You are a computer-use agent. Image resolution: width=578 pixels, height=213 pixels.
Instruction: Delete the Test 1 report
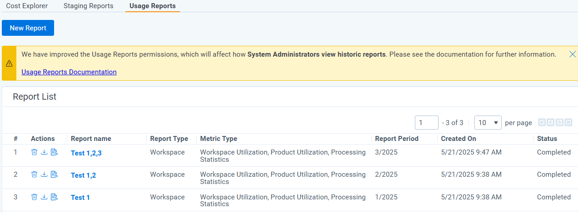click(34, 197)
